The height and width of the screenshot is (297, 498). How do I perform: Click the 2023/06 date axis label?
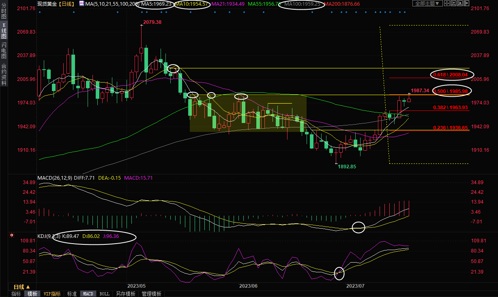[248, 286]
